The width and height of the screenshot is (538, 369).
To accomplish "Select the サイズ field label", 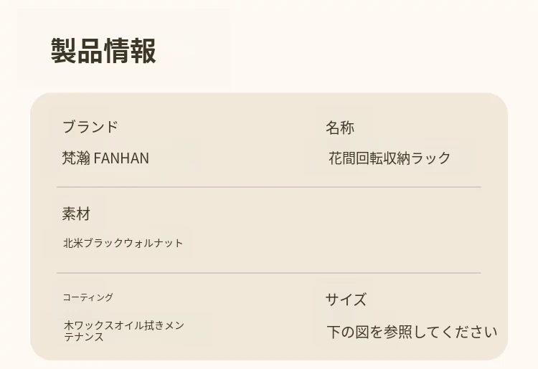I will coord(346,299).
